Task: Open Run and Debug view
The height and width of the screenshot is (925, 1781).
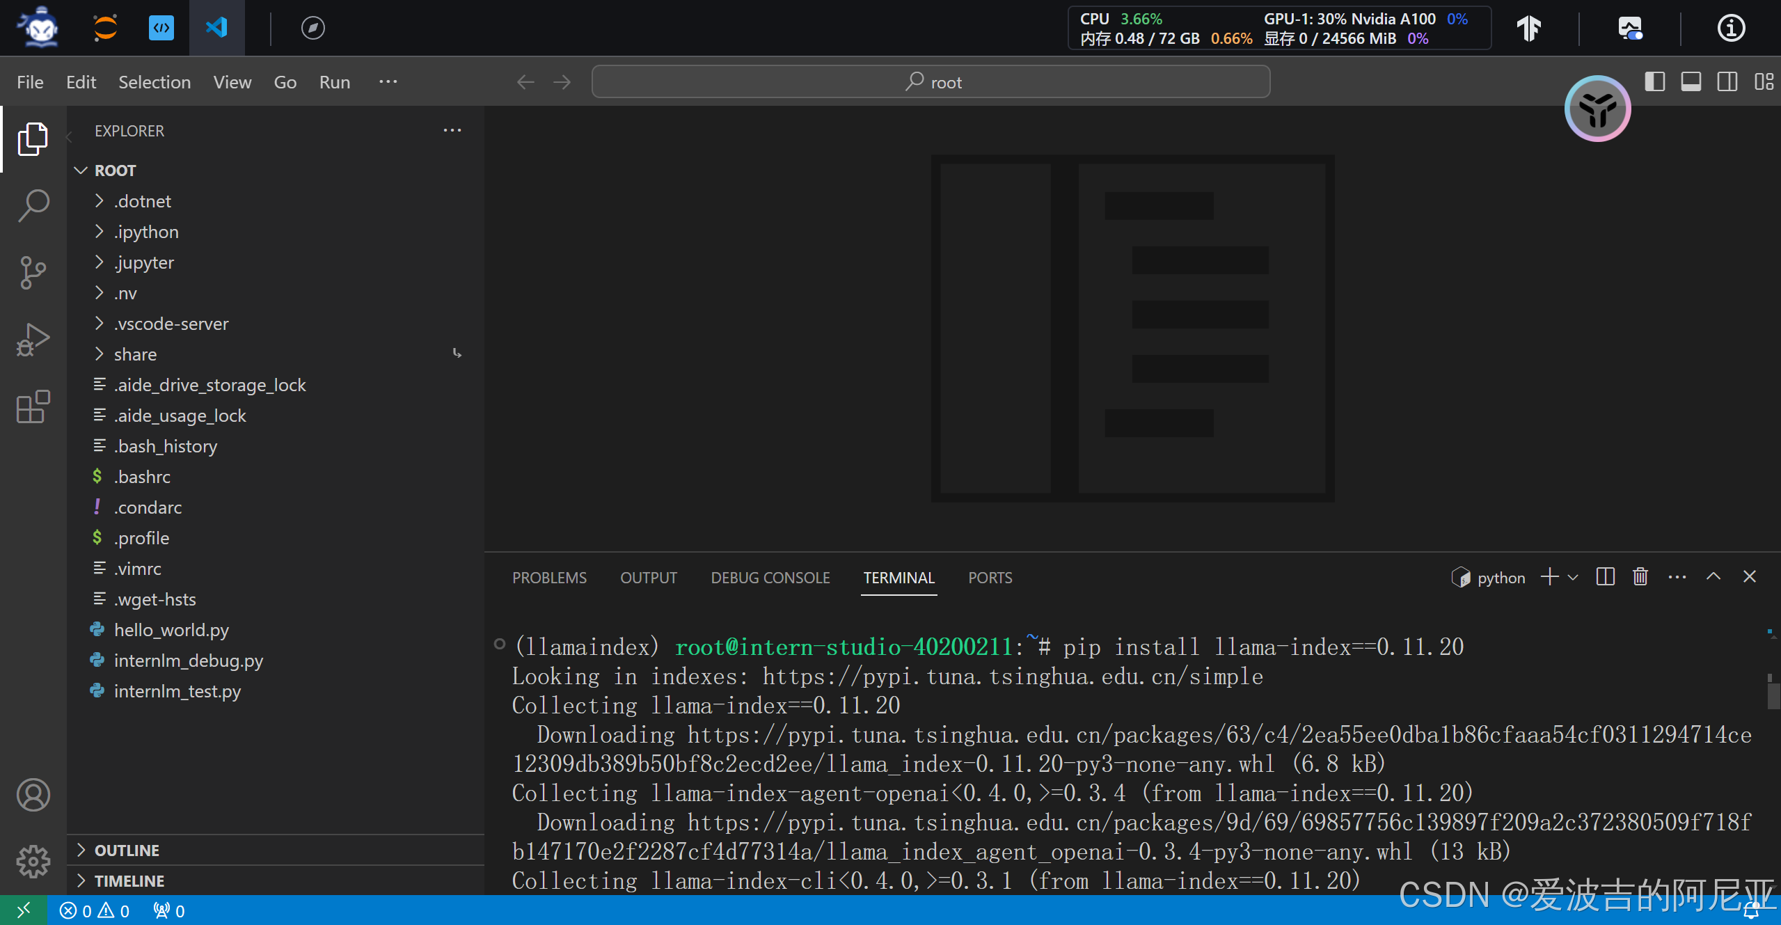Action: (33, 340)
